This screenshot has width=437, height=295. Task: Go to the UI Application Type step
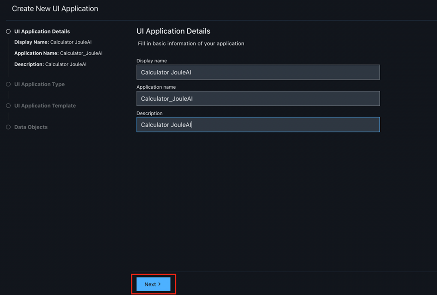coord(39,84)
